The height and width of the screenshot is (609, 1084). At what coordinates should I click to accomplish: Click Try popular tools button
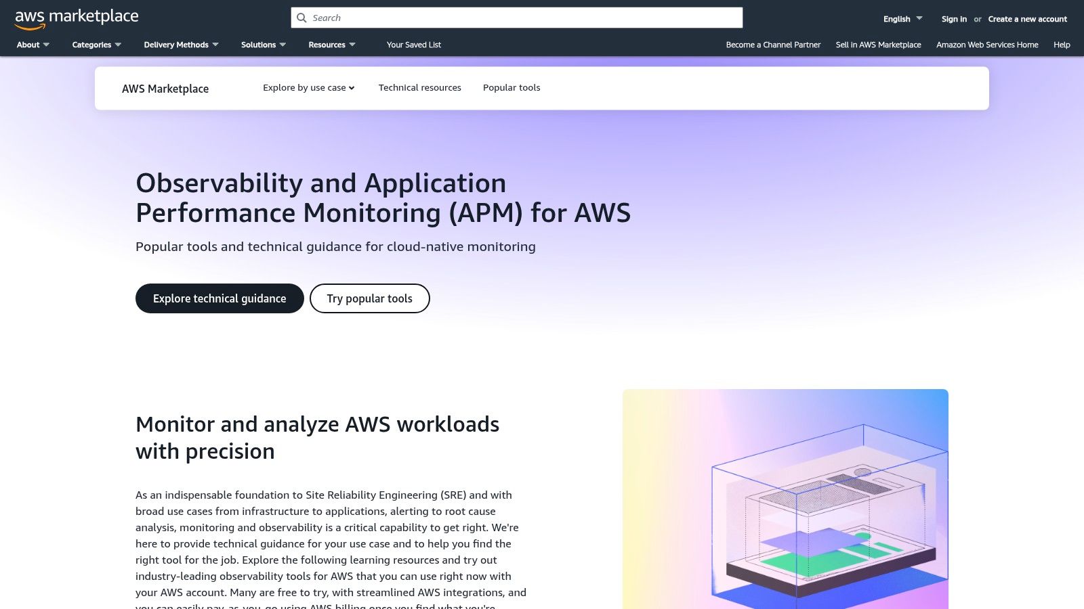coord(370,298)
